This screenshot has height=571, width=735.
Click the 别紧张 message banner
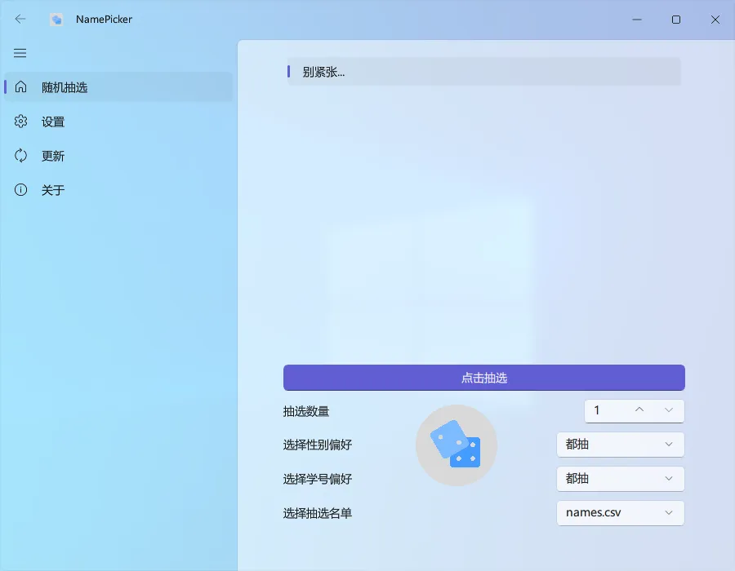coord(483,72)
